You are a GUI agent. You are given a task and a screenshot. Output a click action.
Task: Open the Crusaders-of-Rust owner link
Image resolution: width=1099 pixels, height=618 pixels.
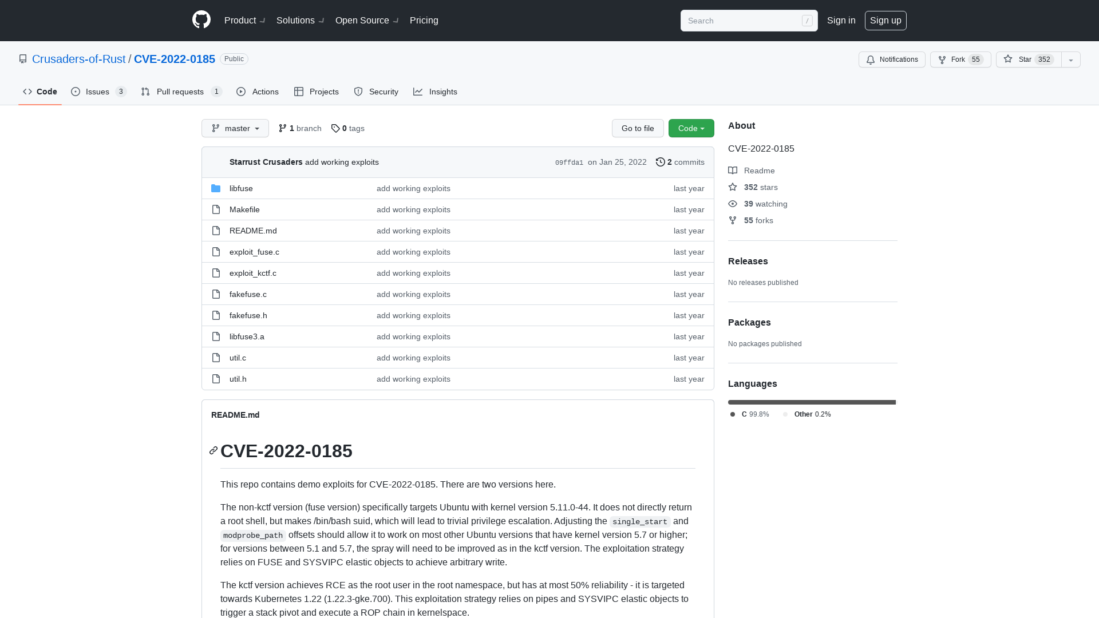coord(78,59)
